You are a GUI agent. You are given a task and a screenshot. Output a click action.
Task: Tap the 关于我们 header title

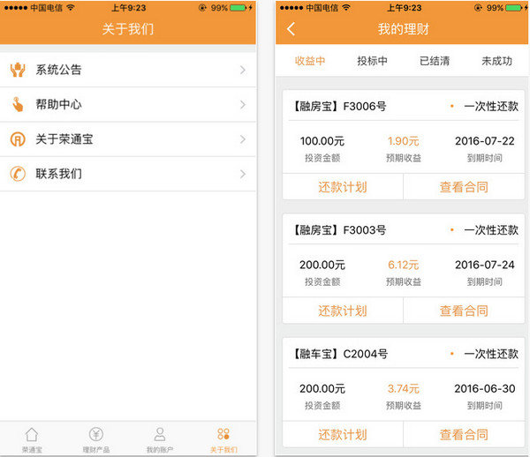tap(128, 29)
